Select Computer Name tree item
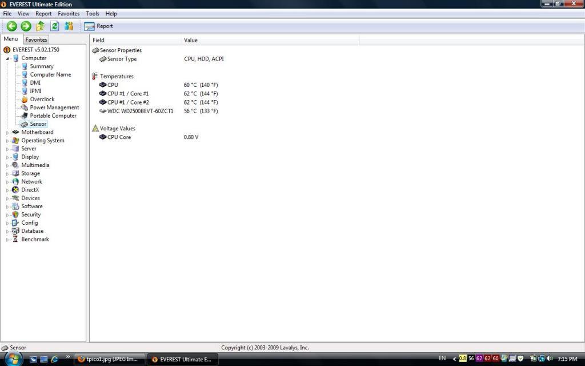Screen dimensions: 585x366 pyautogui.click(x=50, y=74)
